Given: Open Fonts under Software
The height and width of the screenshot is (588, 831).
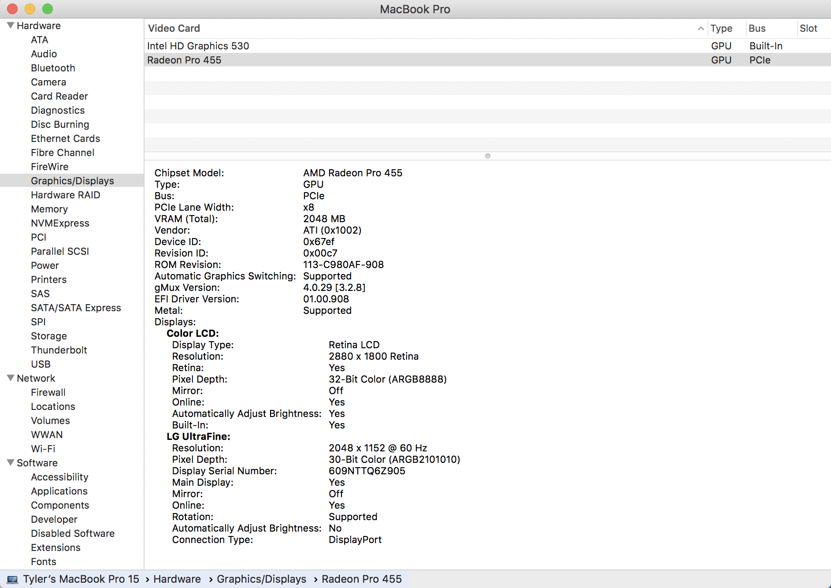Looking at the screenshot, I should (x=44, y=562).
